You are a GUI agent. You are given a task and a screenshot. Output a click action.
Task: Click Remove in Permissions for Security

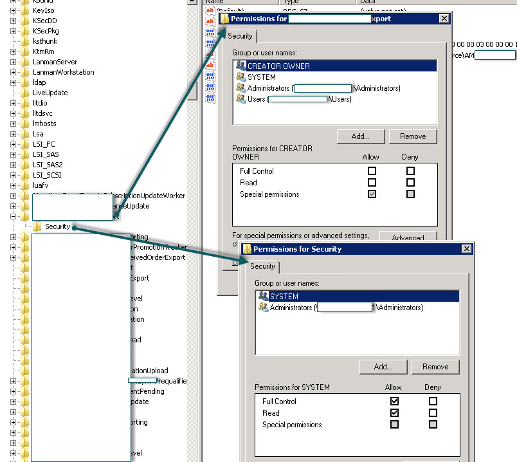click(435, 367)
